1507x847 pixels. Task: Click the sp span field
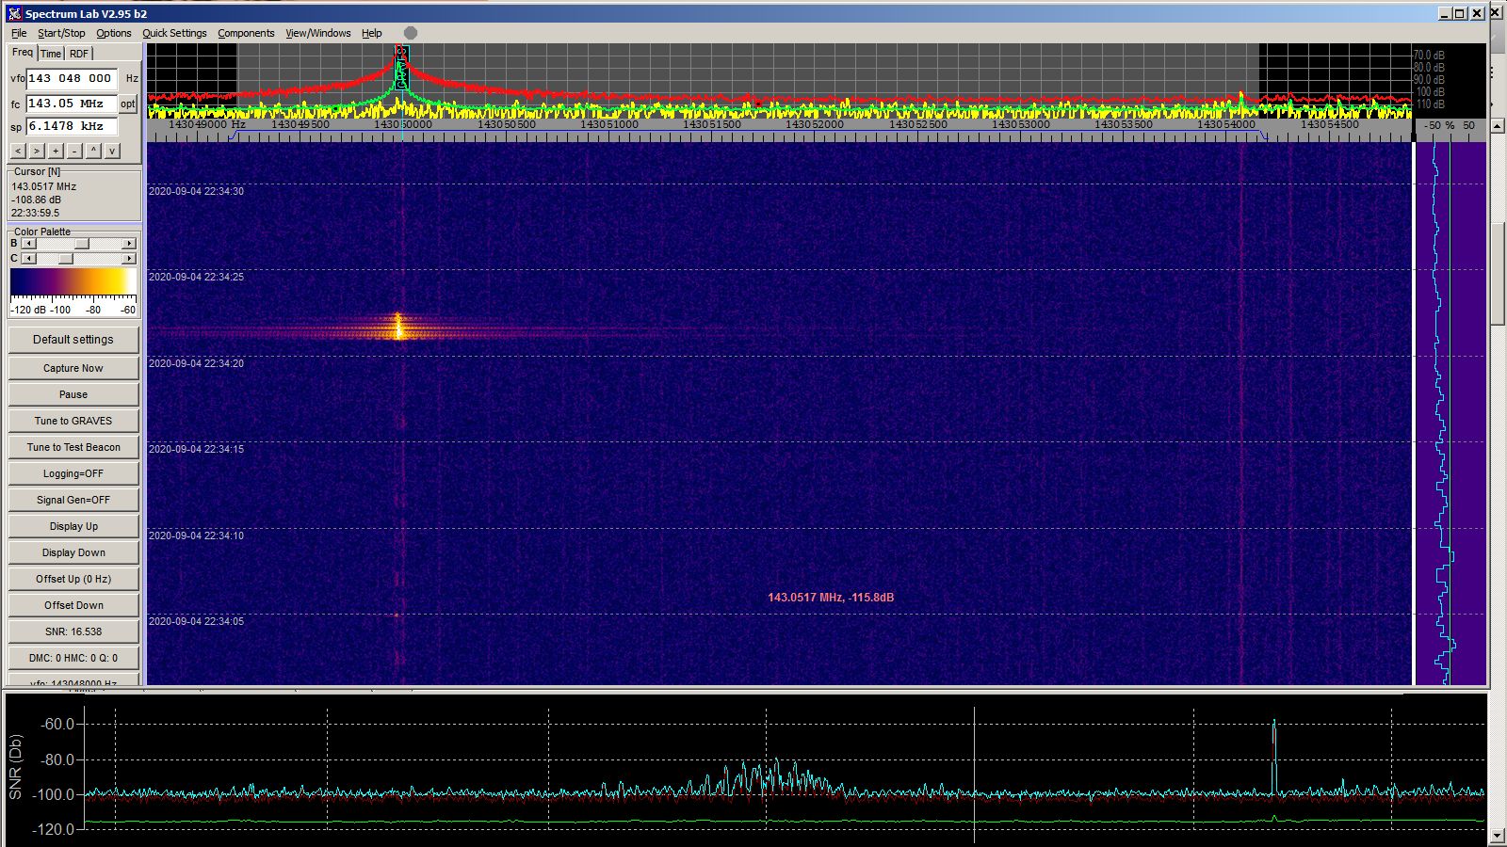tap(72, 126)
